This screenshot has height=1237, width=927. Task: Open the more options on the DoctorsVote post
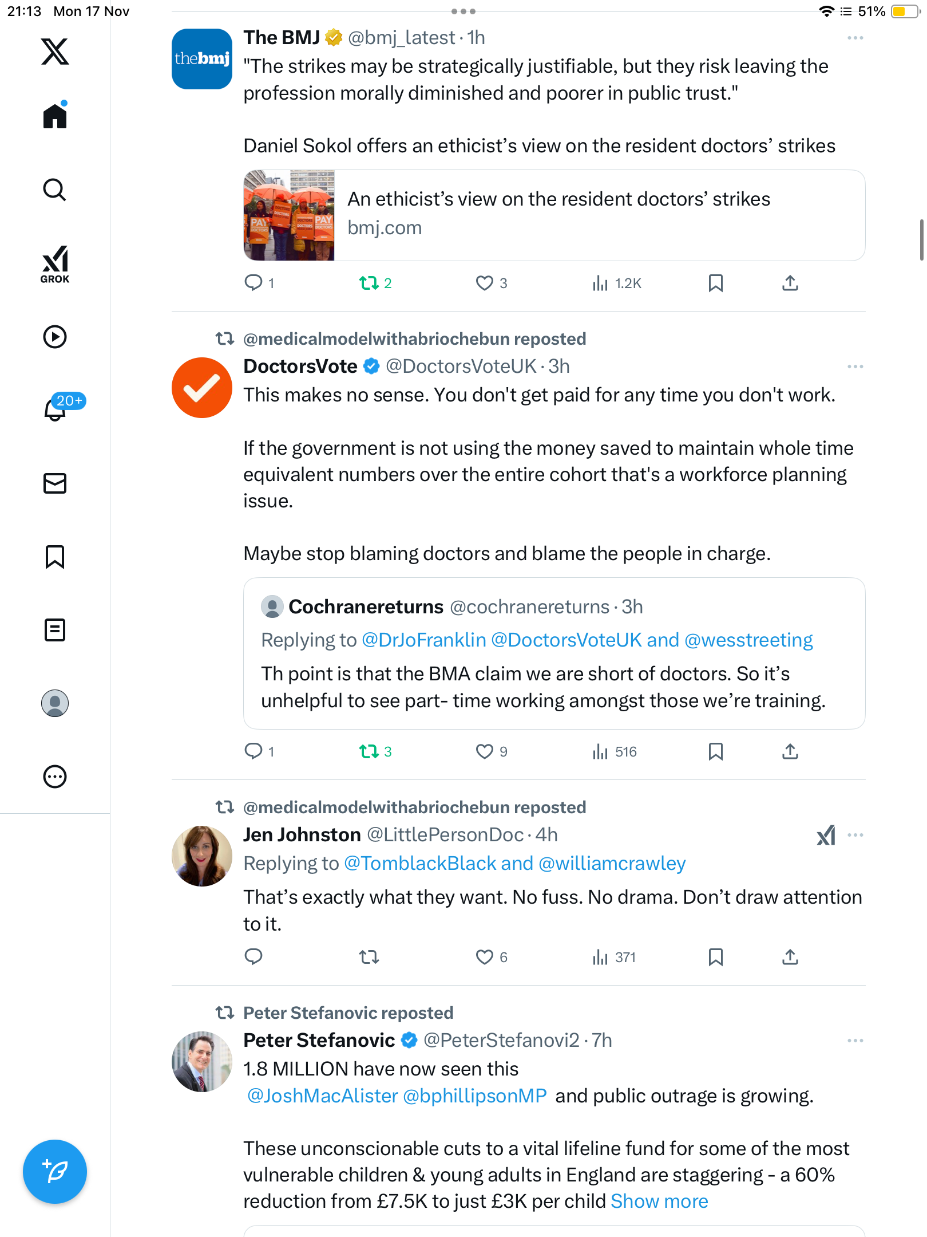coord(855,367)
